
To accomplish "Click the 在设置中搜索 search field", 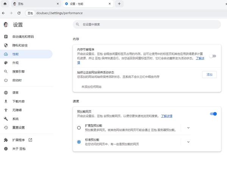I will coord(147,24).
